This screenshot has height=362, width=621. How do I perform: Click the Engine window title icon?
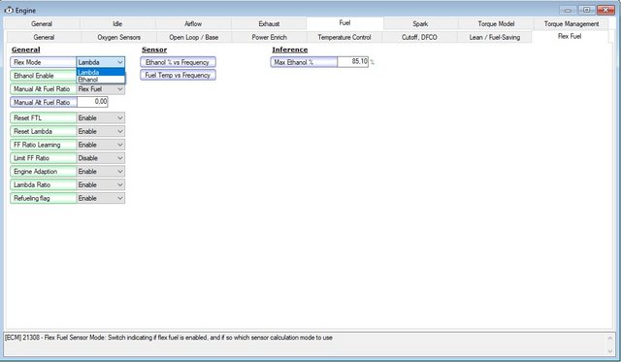[9, 10]
